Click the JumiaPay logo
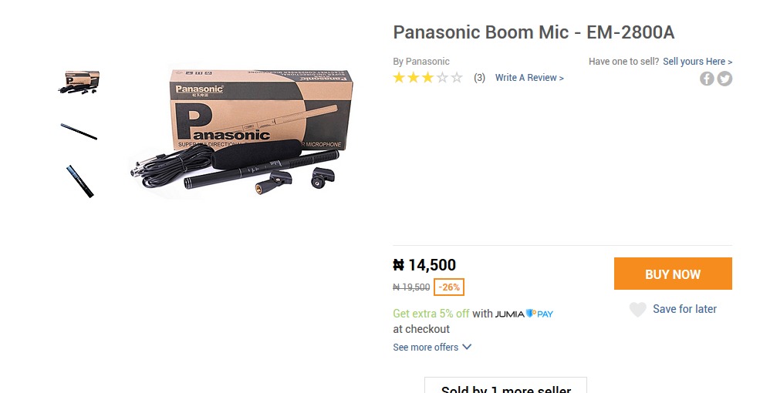Screen dimensions: 760x393 524,314
